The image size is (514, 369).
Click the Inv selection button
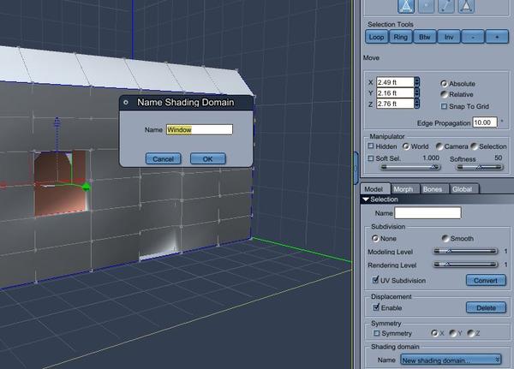[448, 37]
